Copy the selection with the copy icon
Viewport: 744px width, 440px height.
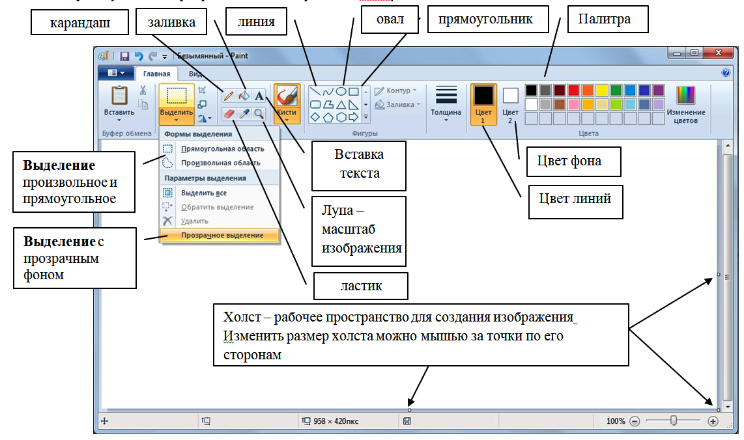tap(142, 104)
